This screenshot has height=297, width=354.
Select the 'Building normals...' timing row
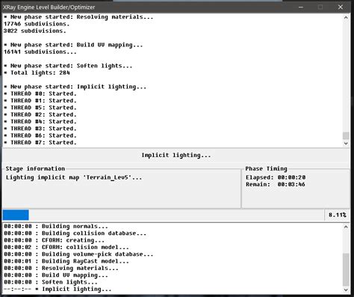[x=56, y=227]
